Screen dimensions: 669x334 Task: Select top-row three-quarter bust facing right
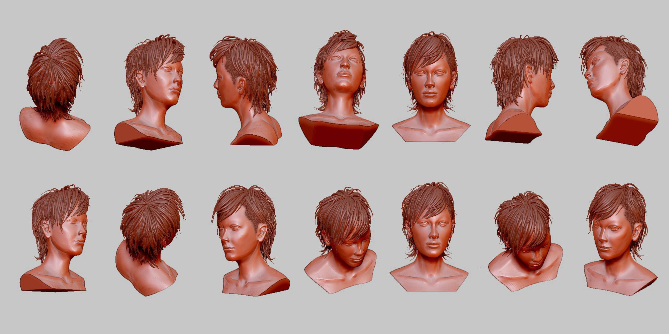point(150,92)
